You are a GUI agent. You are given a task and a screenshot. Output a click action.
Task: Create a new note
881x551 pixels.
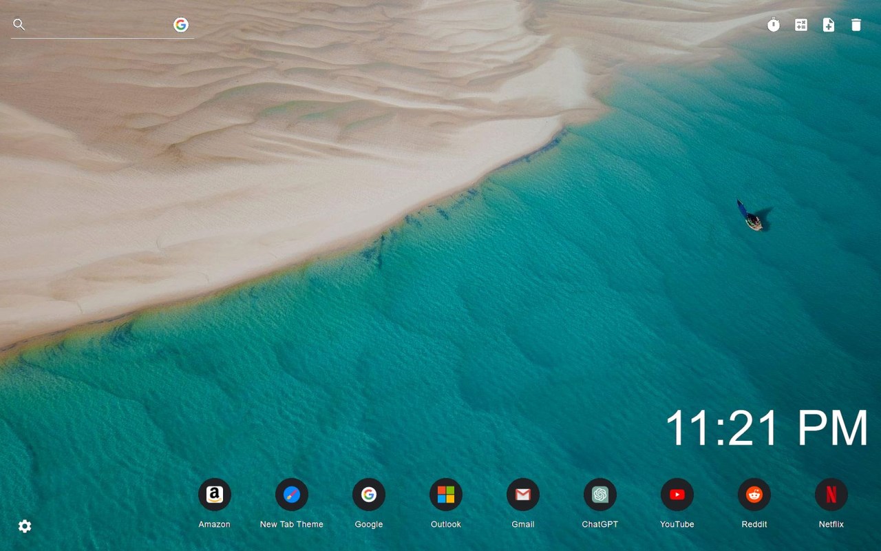pyautogui.click(x=829, y=25)
